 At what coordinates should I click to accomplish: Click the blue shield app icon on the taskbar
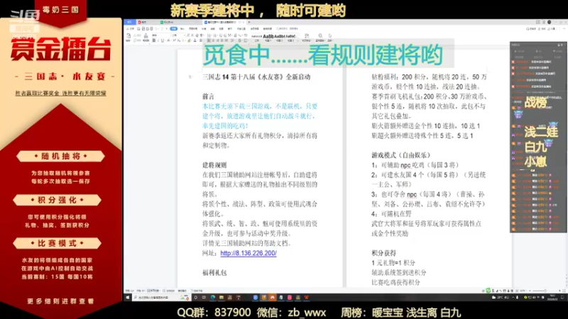click(x=256, y=297)
